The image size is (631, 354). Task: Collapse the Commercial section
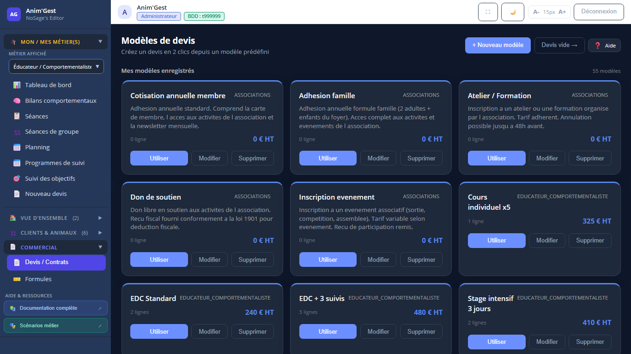click(x=55, y=248)
